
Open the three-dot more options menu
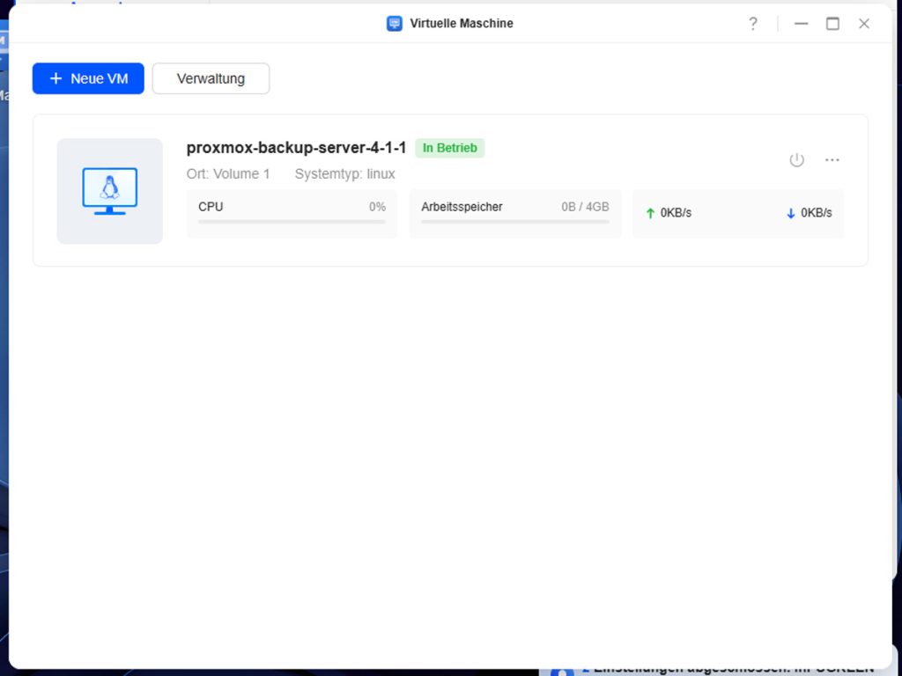coord(832,160)
